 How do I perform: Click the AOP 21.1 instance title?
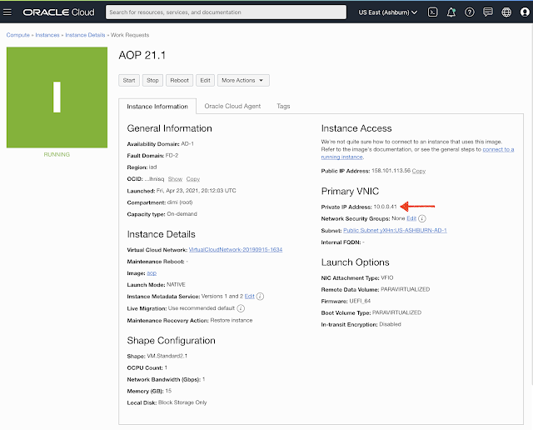coord(142,55)
